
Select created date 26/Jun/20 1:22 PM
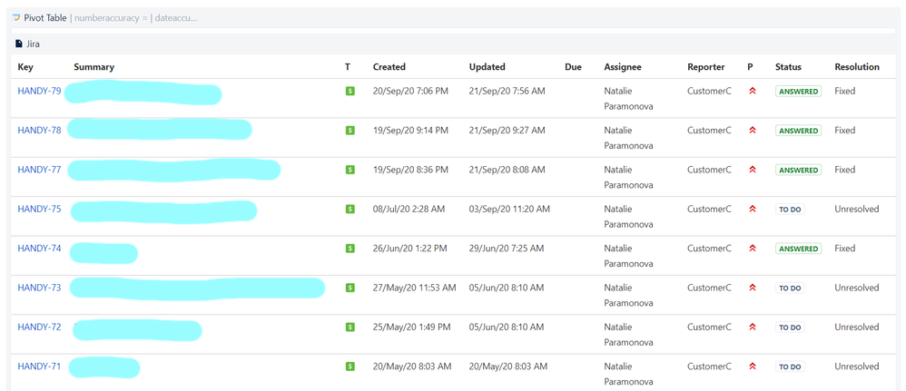pyautogui.click(x=409, y=248)
